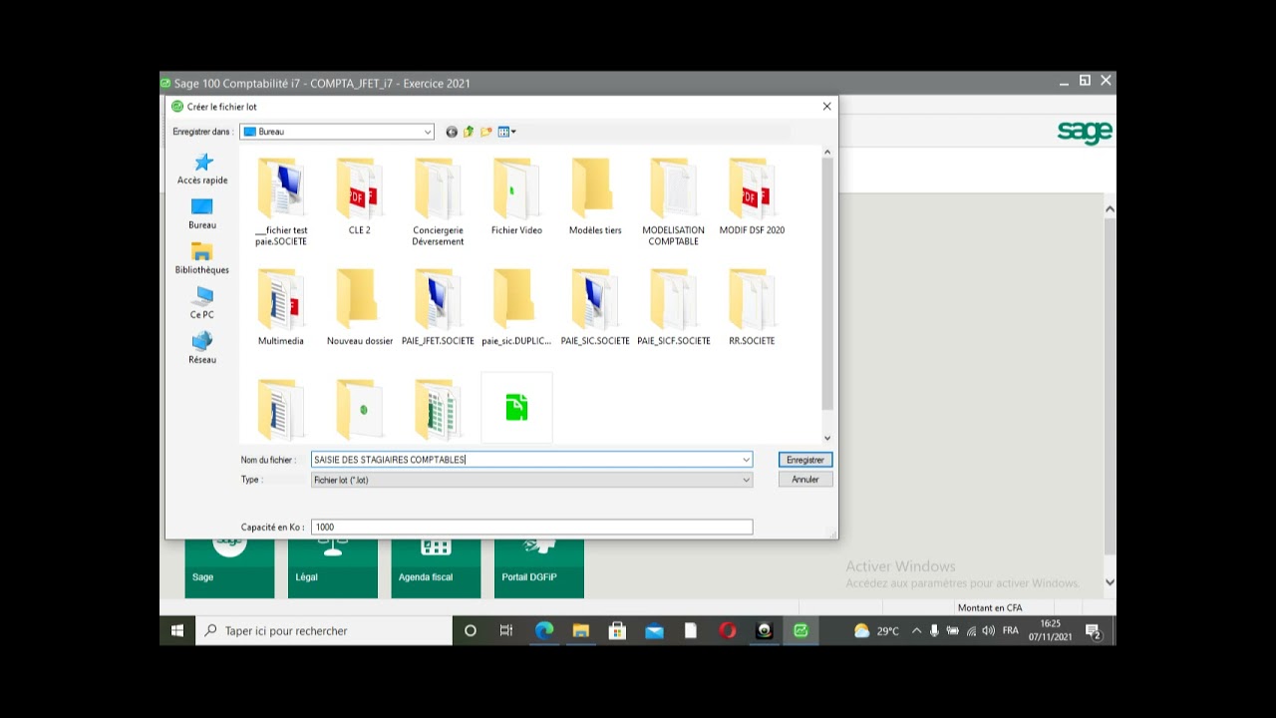
Task: Open Microsoft Store from the taskbar
Action: pos(617,630)
